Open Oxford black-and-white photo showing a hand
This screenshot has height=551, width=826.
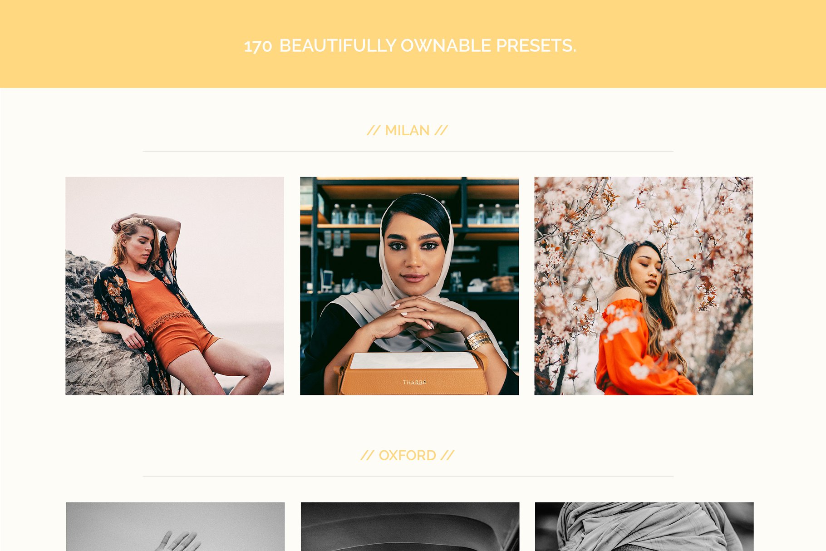point(176,526)
